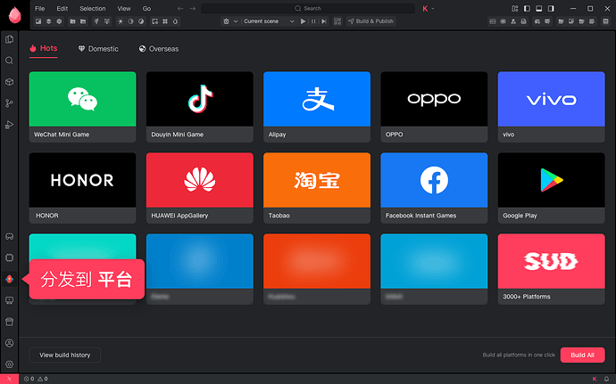Switch to the Domestic tab
616x384 pixels.
pos(98,49)
